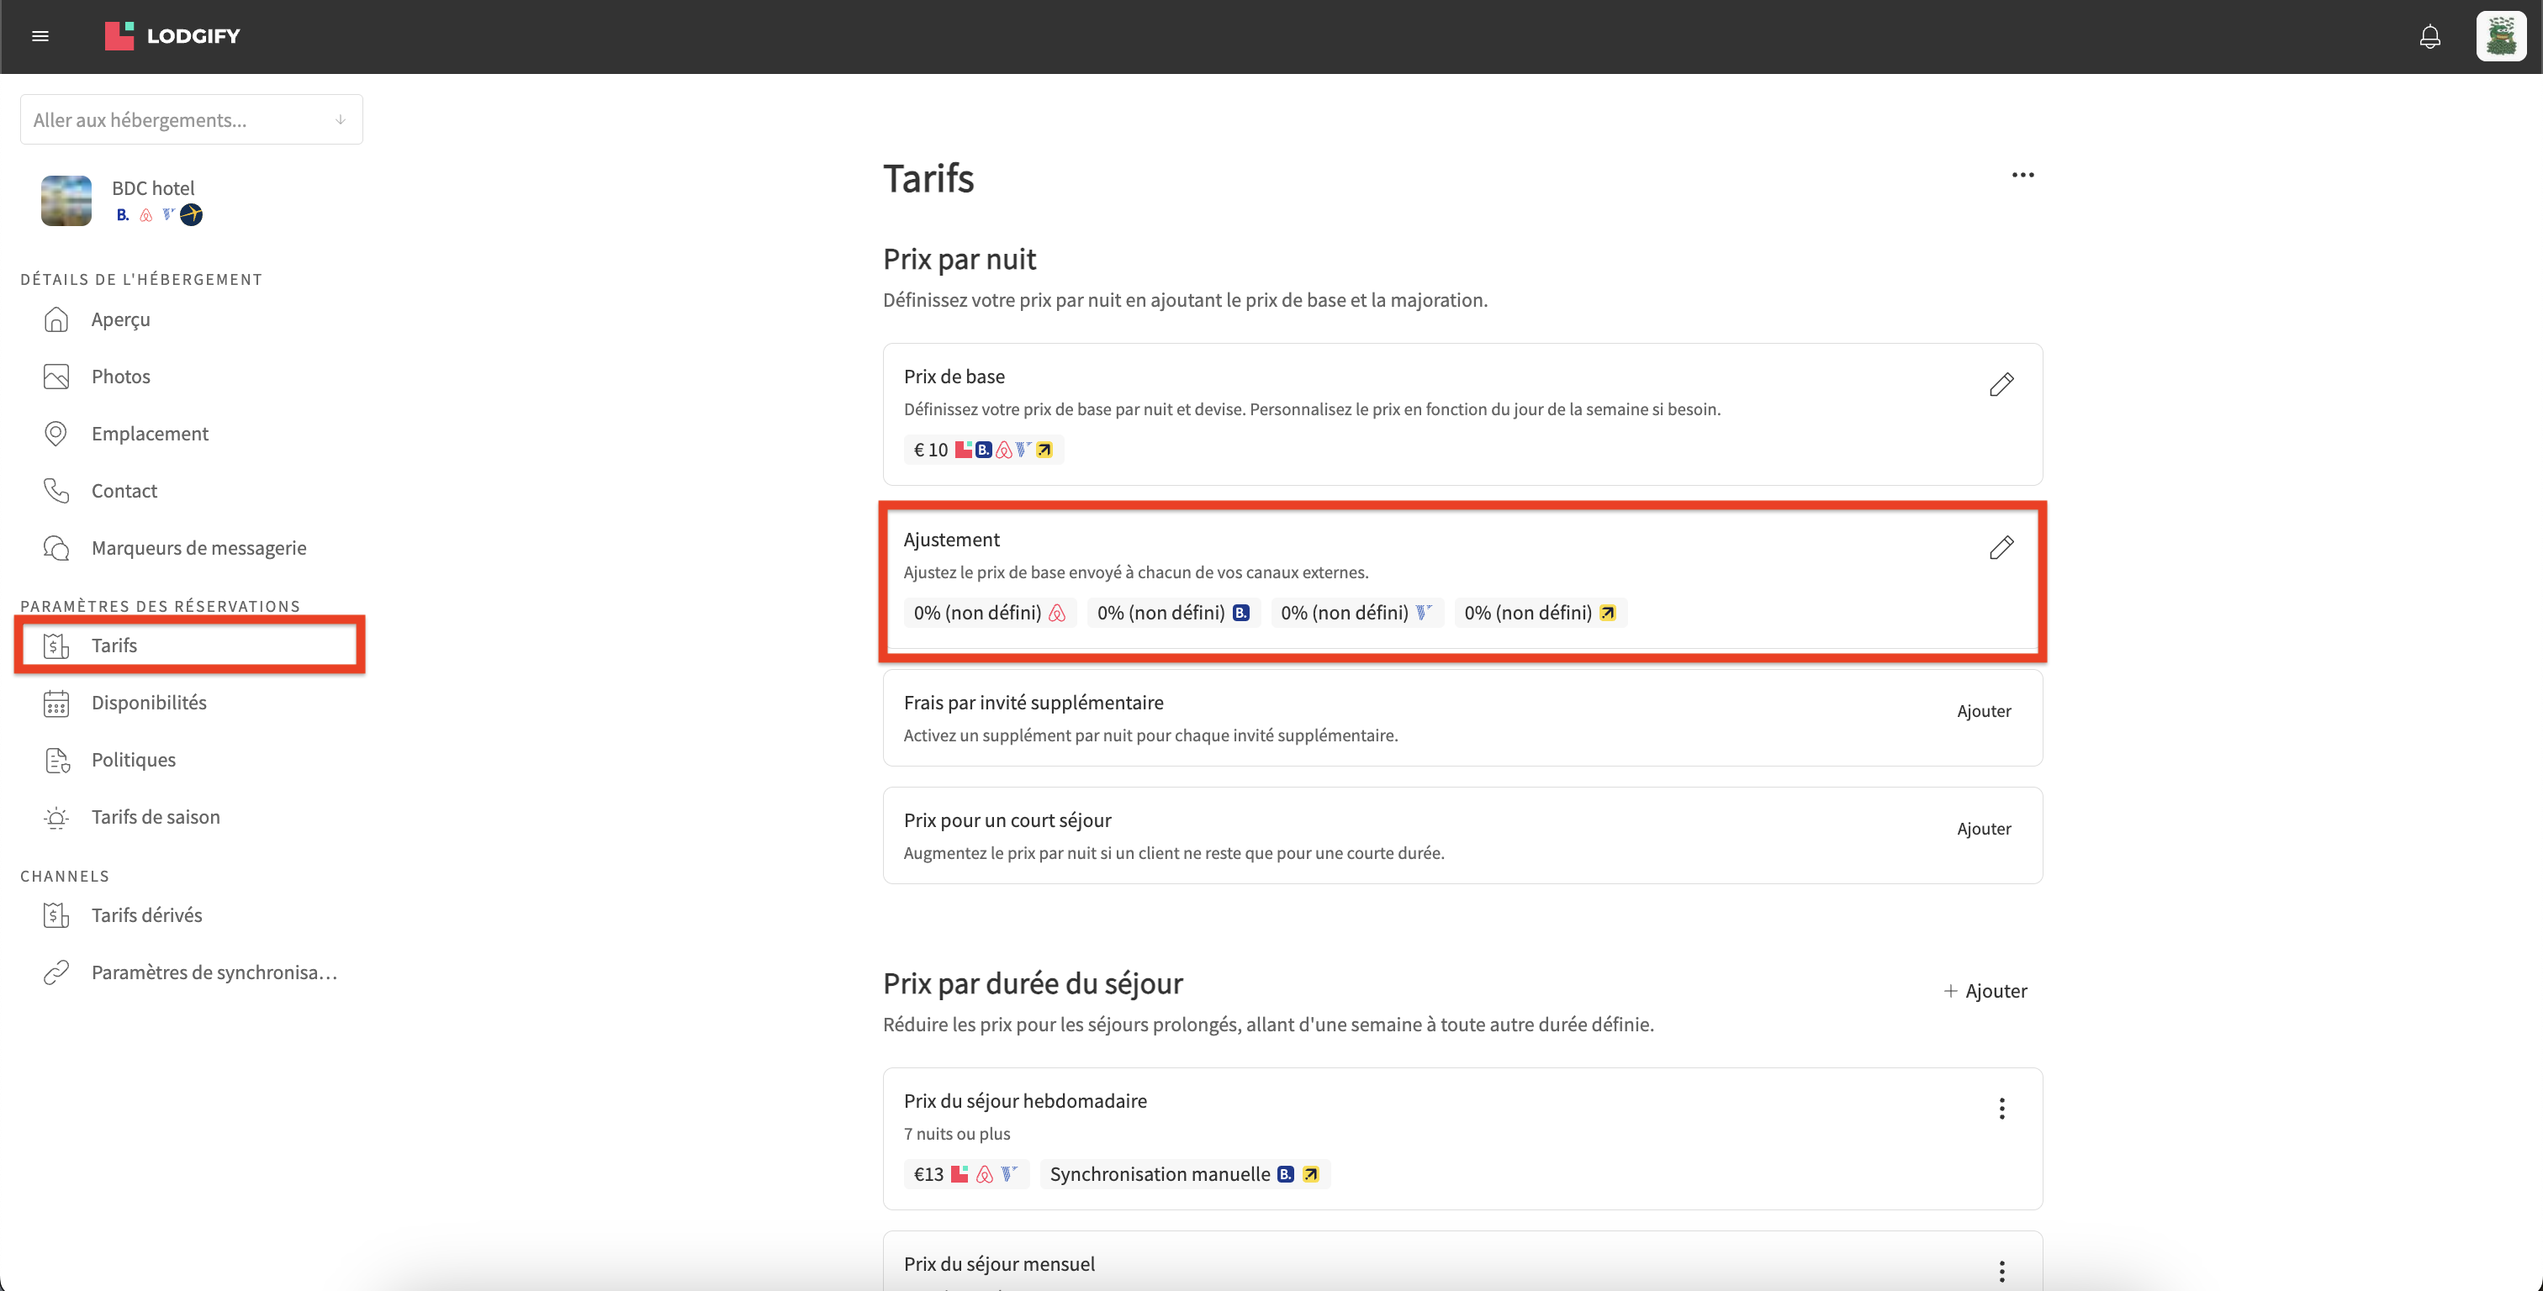Open the hamburger menu icon

pyautogui.click(x=40, y=36)
